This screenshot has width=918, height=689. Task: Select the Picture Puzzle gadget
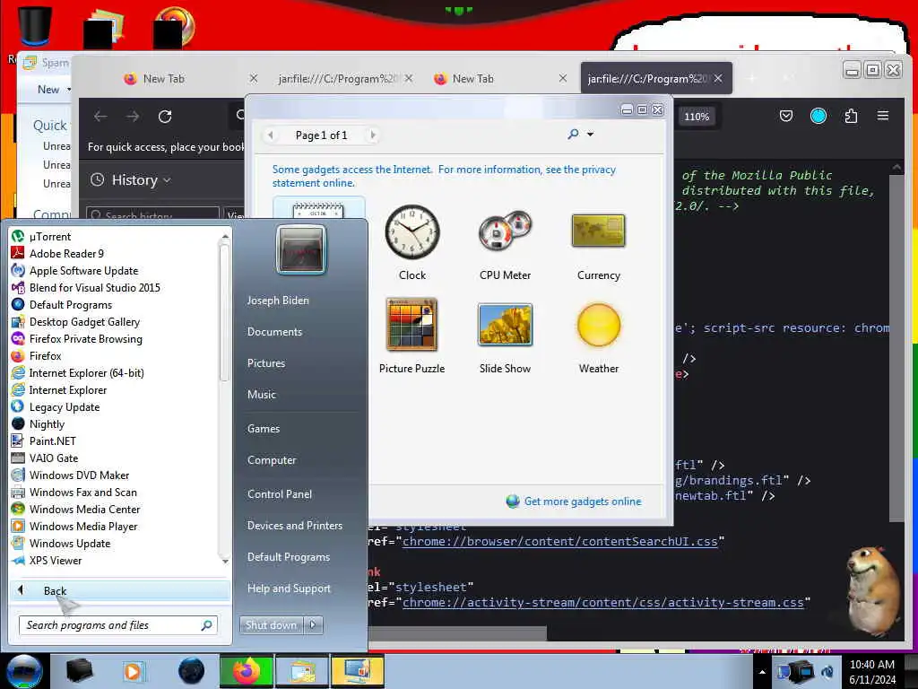[411, 325]
